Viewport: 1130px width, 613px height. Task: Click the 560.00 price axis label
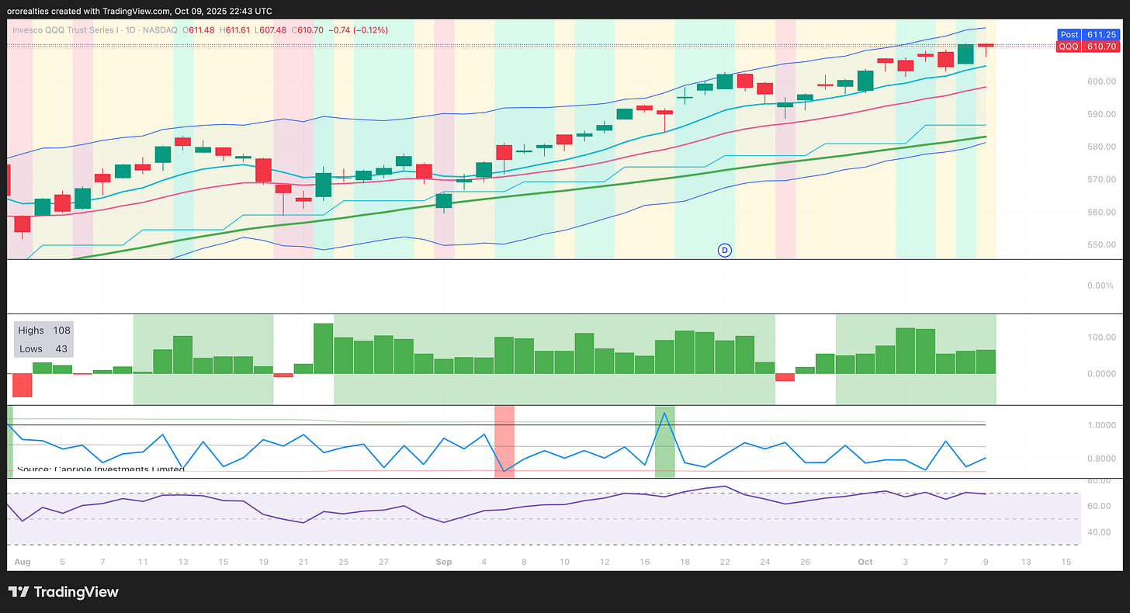pyautogui.click(x=1100, y=212)
